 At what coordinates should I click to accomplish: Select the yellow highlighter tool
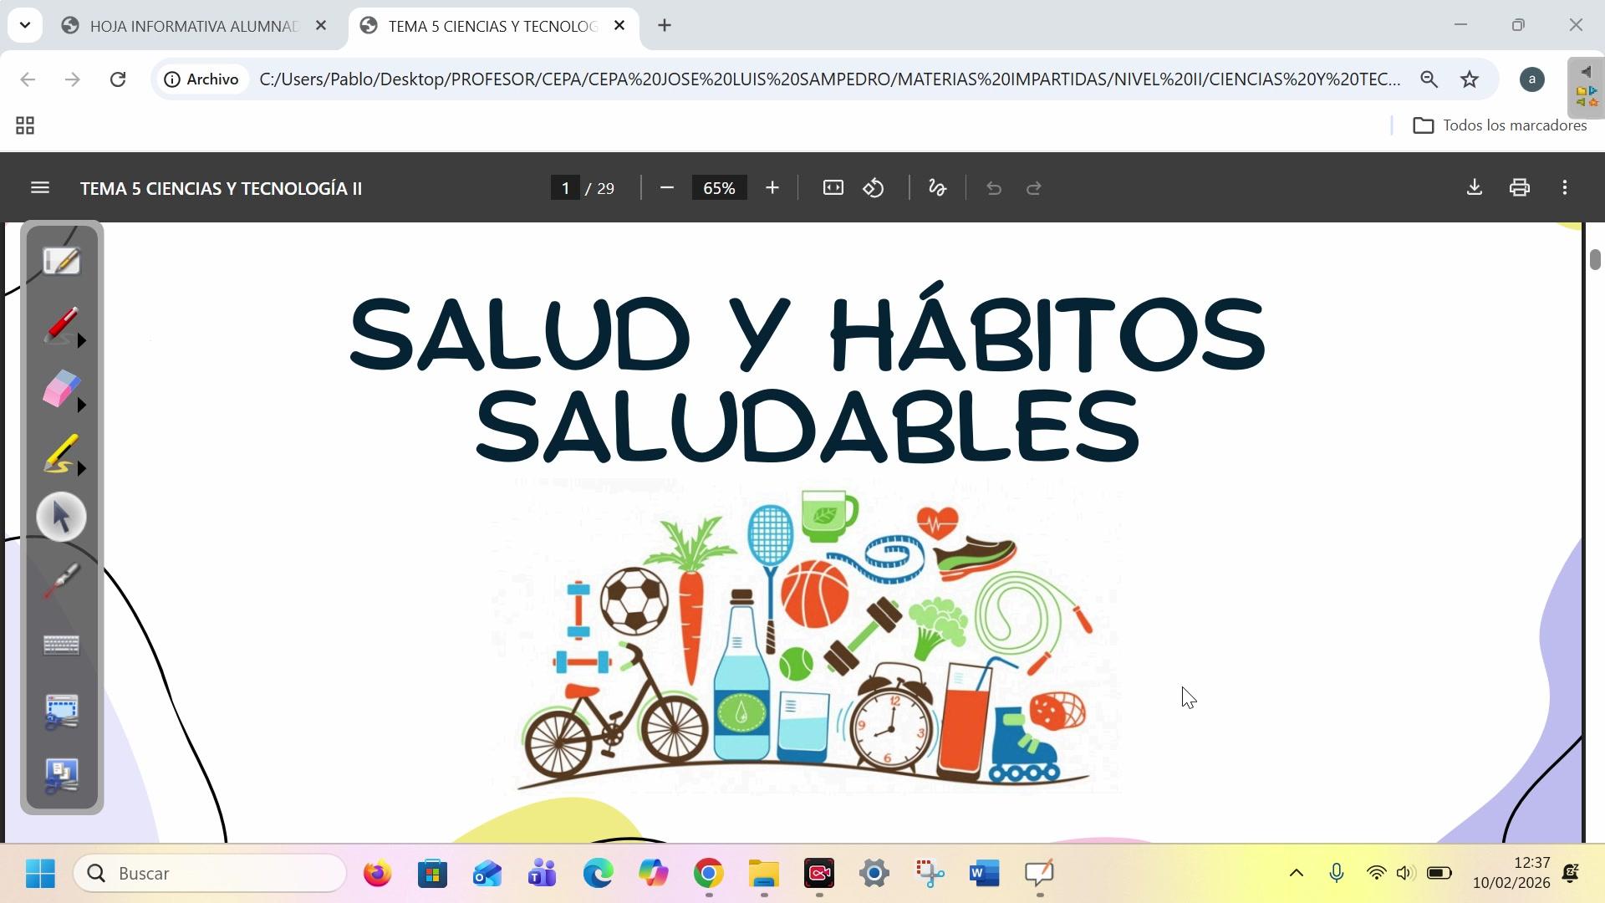tap(61, 454)
